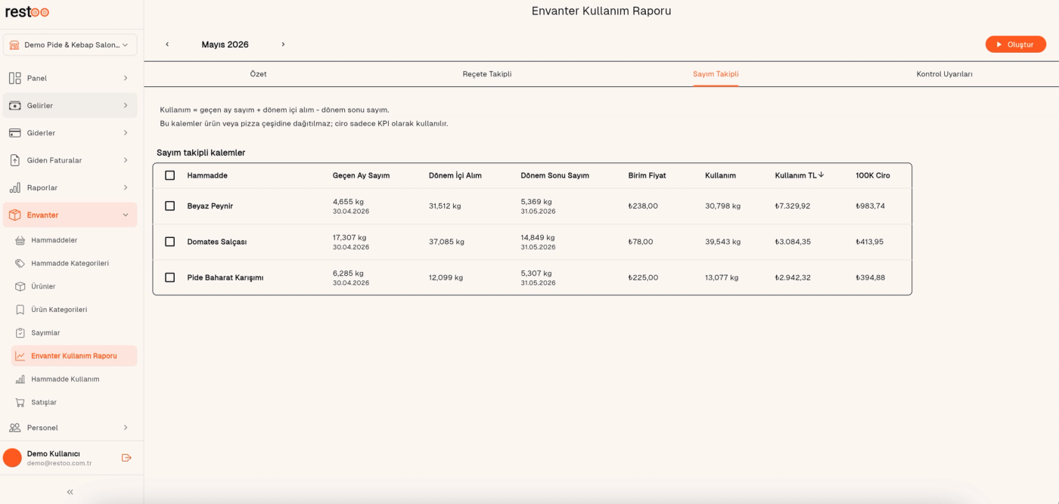Click the Giden Faturalar document icon
Viewport: 1059px width, 504px height.
[15, 160]
